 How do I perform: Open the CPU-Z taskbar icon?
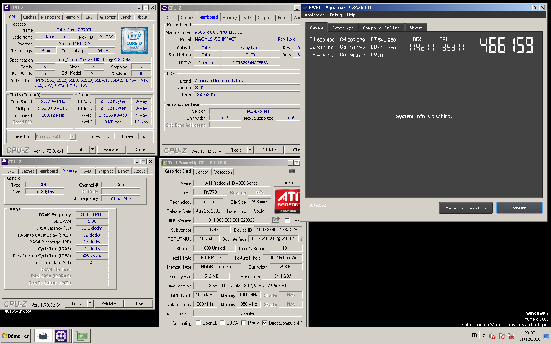(61, 336)
